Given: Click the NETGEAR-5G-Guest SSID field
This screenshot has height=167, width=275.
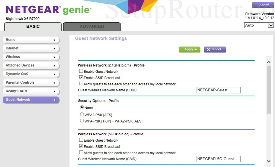Looking at the screenshot, I should click(218, 159).
